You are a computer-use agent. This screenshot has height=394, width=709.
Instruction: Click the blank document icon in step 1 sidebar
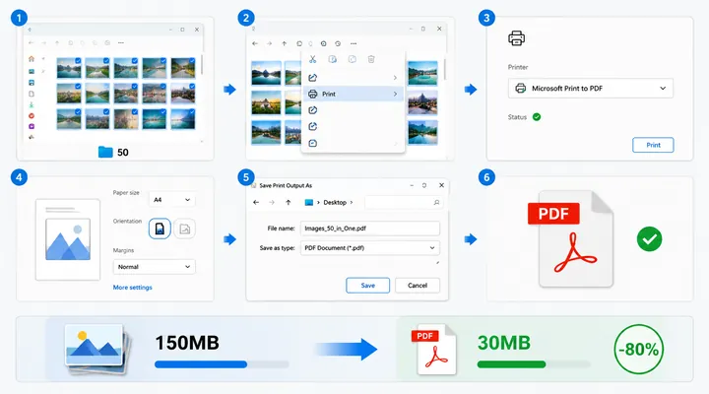tap(32, 94)
